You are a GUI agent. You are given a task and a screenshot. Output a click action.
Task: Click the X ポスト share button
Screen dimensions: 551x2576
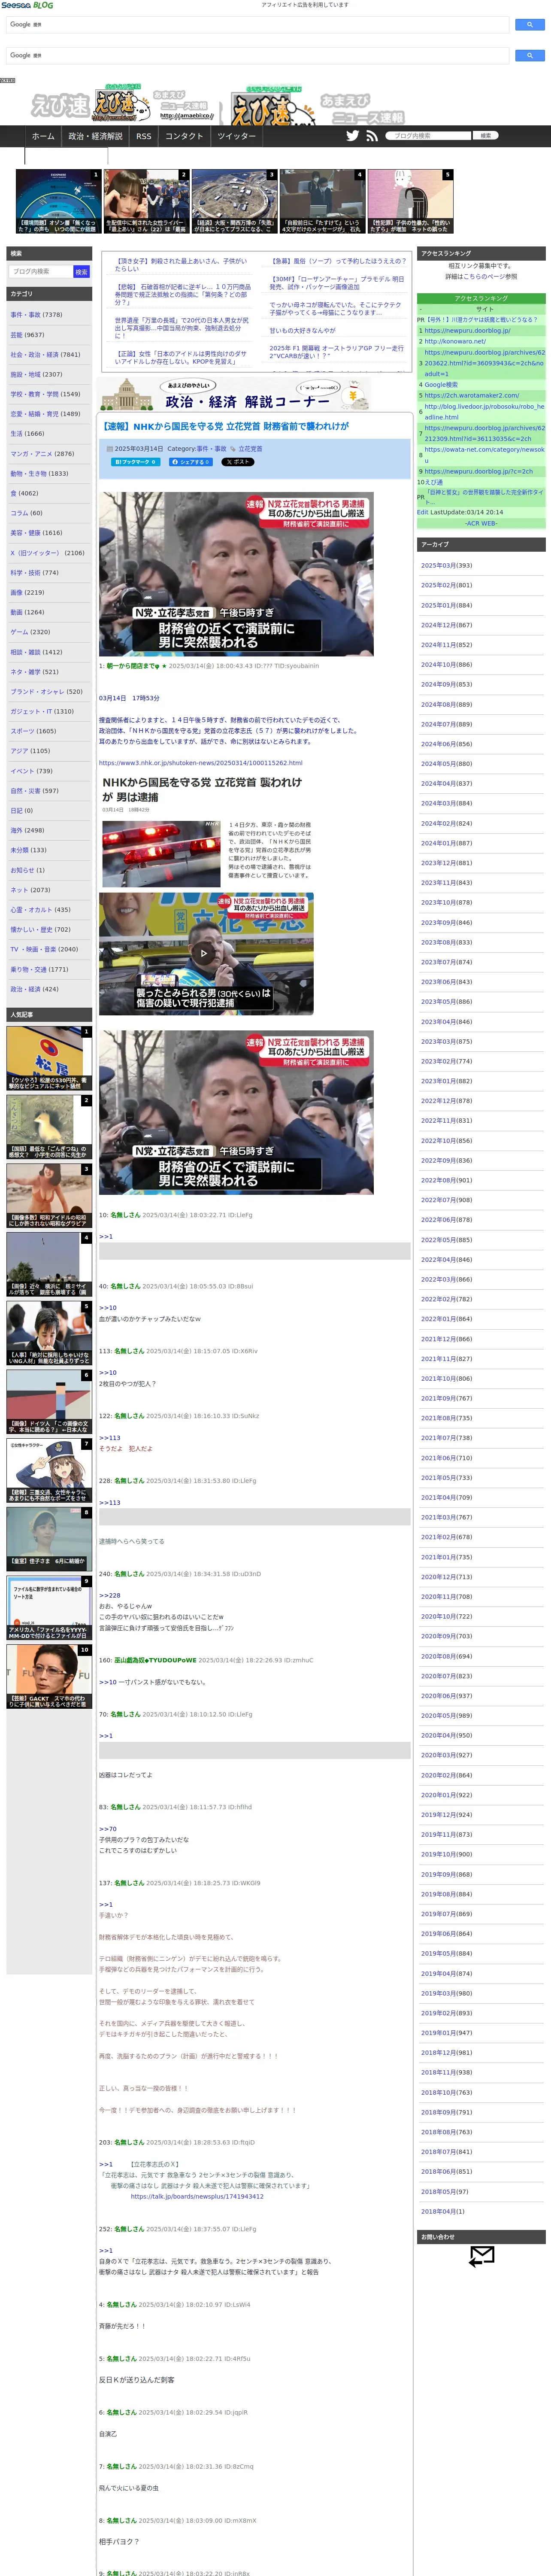(x=238, y=462)
